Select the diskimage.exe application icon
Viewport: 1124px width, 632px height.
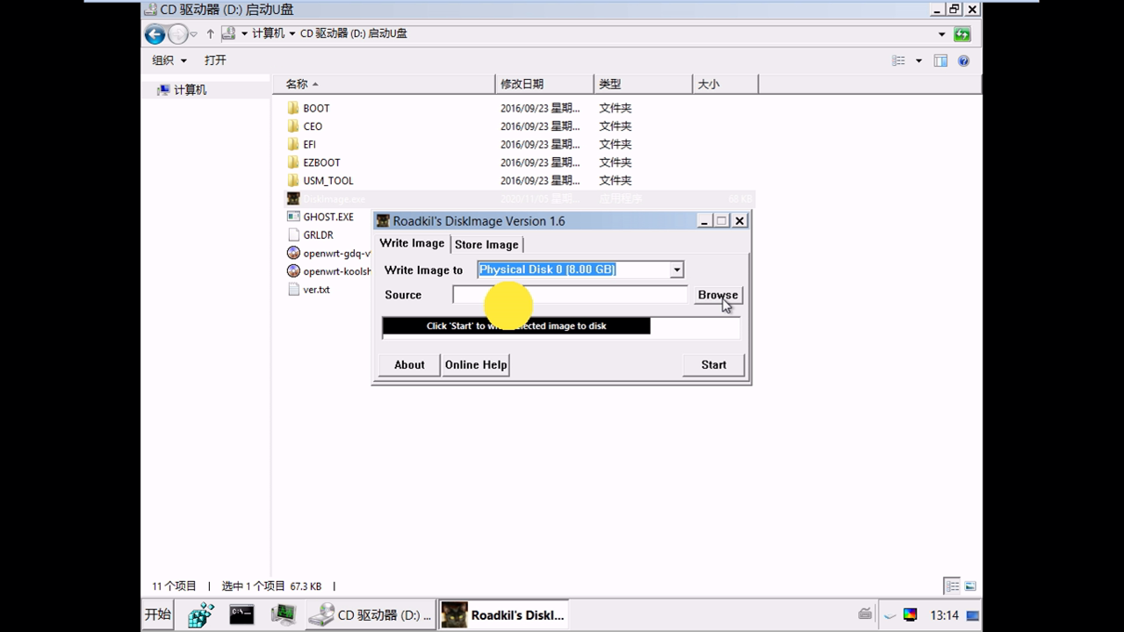(x=293, y=198)
